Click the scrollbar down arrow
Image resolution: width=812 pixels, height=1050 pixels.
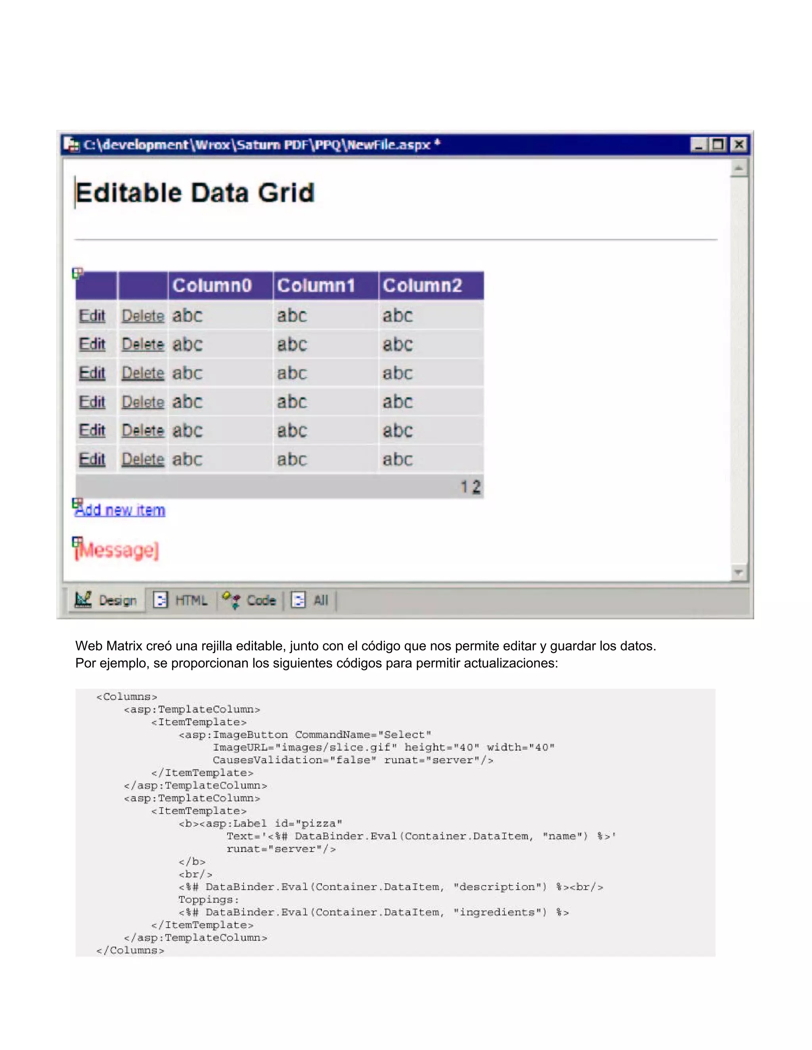[739, 572]
